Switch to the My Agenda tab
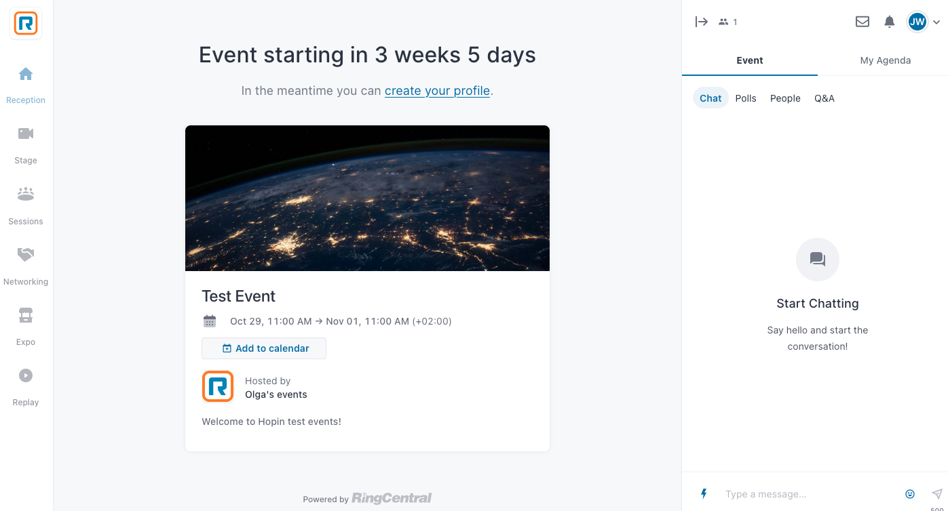This screenshot has height=511, width=948. pos(886,60)
